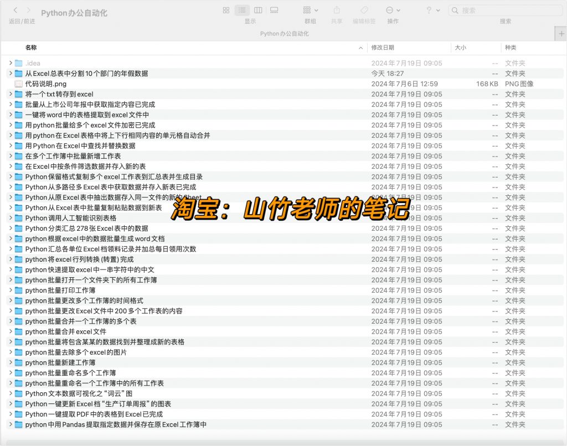Open the 群组 dropdown arrow
Viewport: 567px width, 446px height.
[x=317, y=10]
